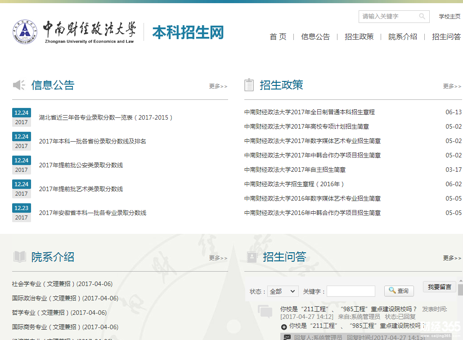Viewport: 463px width, 340px height.
Task: Click the envelope icon in reply row
Action: [287, 337]
